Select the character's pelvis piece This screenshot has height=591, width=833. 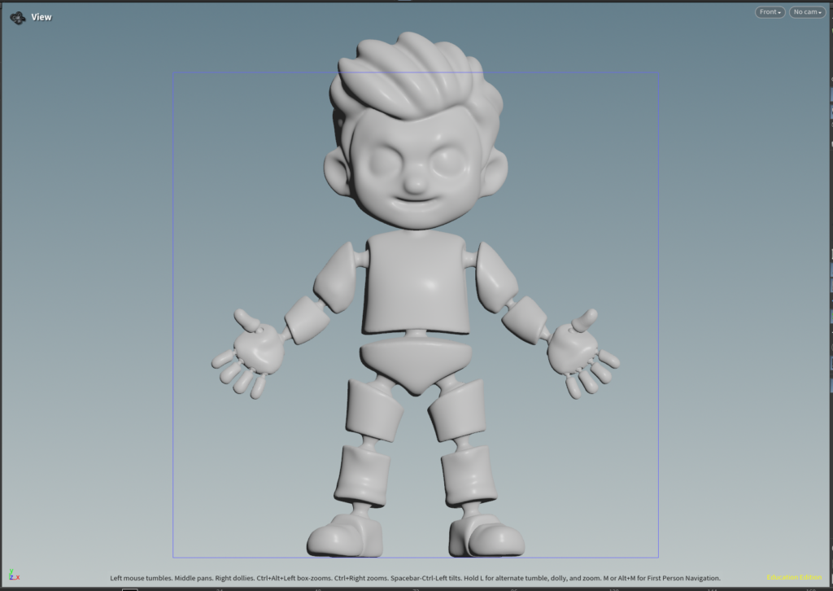(x=415, y=362)
